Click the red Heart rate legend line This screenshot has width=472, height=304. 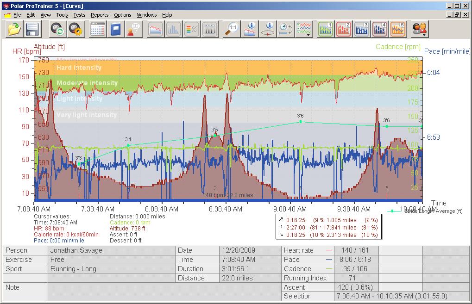[329, 250]
